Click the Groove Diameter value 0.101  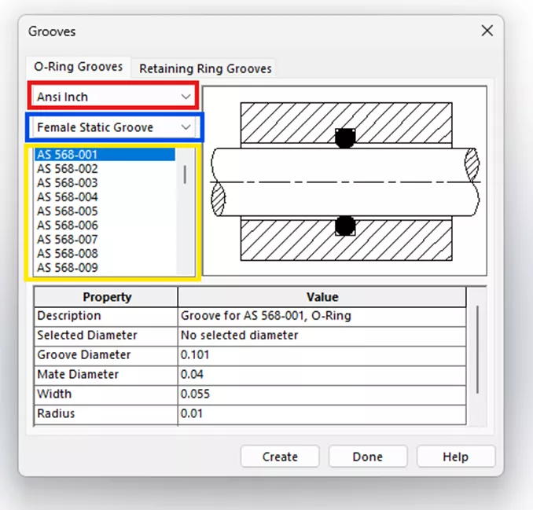point(322,355)
